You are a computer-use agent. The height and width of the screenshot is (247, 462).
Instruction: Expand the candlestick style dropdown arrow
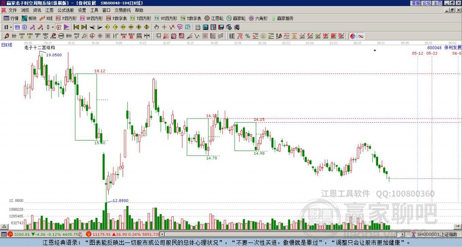click(x=53, y=27)
